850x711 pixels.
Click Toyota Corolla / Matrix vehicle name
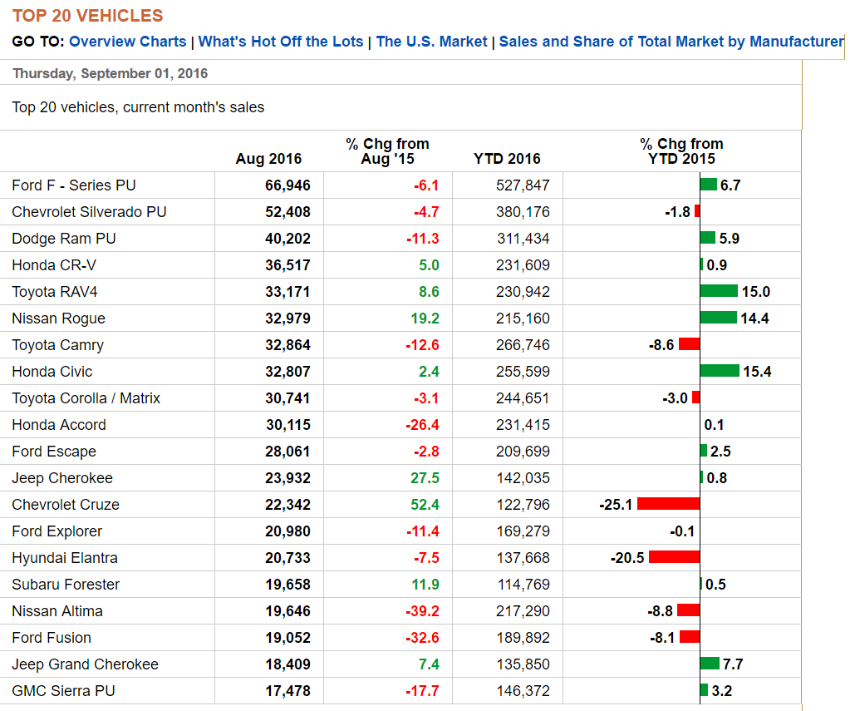pyautogui.click(x=86, y=397)
